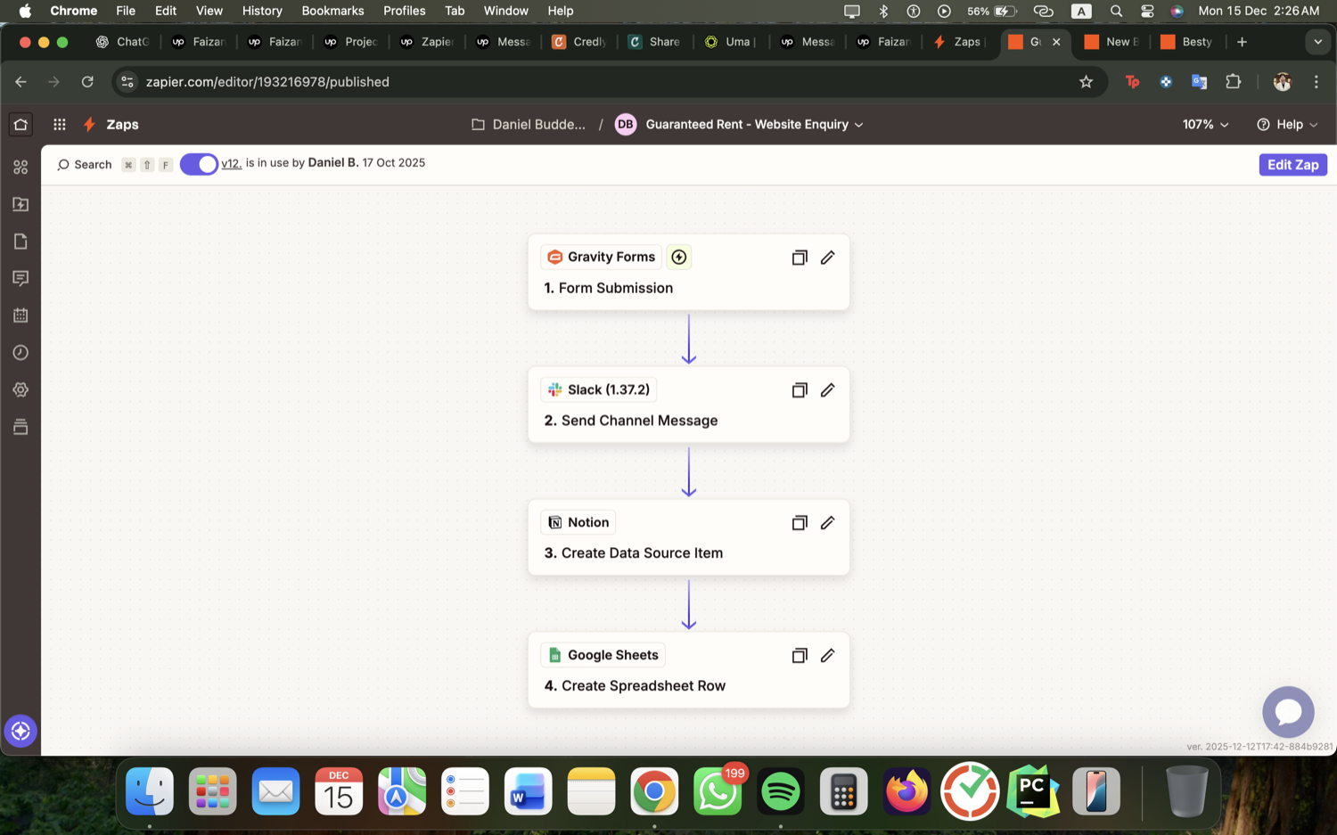
Task: Open the Help dropdown
Action: point(1287,125)
